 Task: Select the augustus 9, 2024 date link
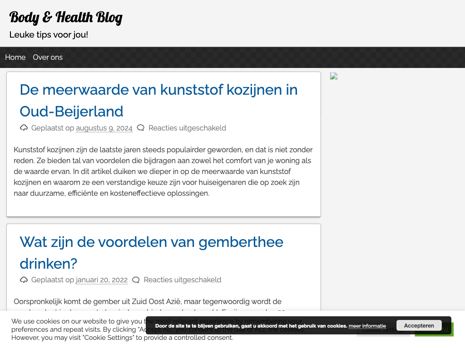104,128
